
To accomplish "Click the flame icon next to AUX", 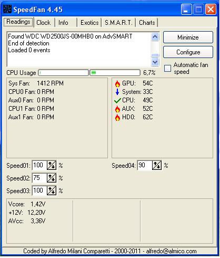I will point(117,109).
